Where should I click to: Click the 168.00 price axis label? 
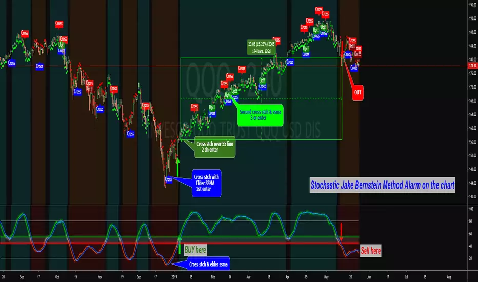click(473, 101)
